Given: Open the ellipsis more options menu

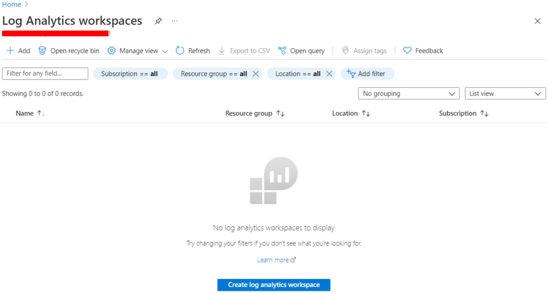Looking at the screenshot, I should pyautogui.click(x=174, y=21).
